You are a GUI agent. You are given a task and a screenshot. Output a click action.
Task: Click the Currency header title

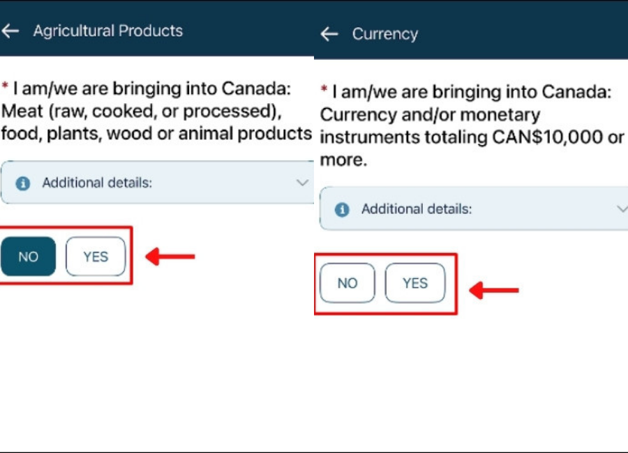point(385,34)
